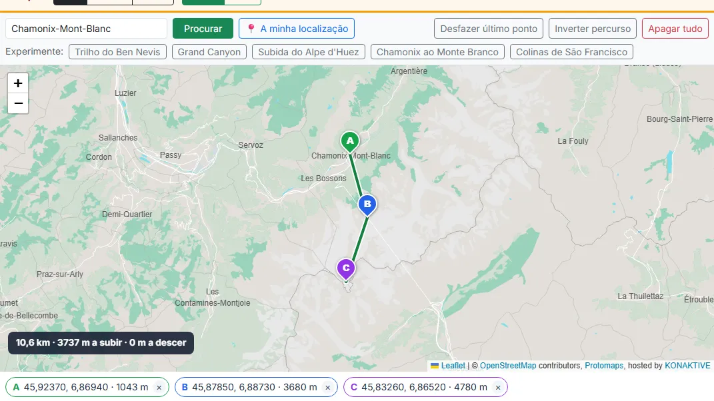Remove waypoint B from the list

point(327,388)
